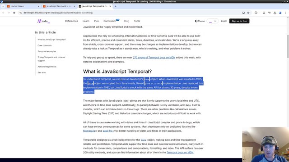Viewport: 289px width, 162px height.
Task: Click the Sign up for free button
Action: coord(239,21)
